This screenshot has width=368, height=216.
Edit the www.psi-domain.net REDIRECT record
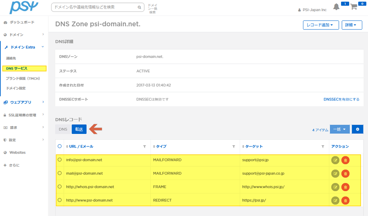coord(335,200)
